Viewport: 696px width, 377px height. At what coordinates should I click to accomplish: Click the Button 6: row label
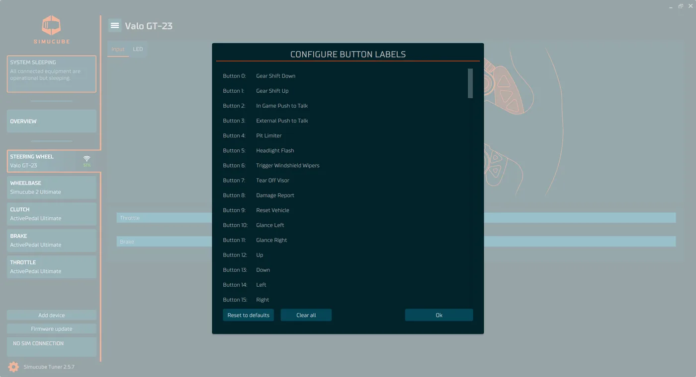click(x=234, y=165)
